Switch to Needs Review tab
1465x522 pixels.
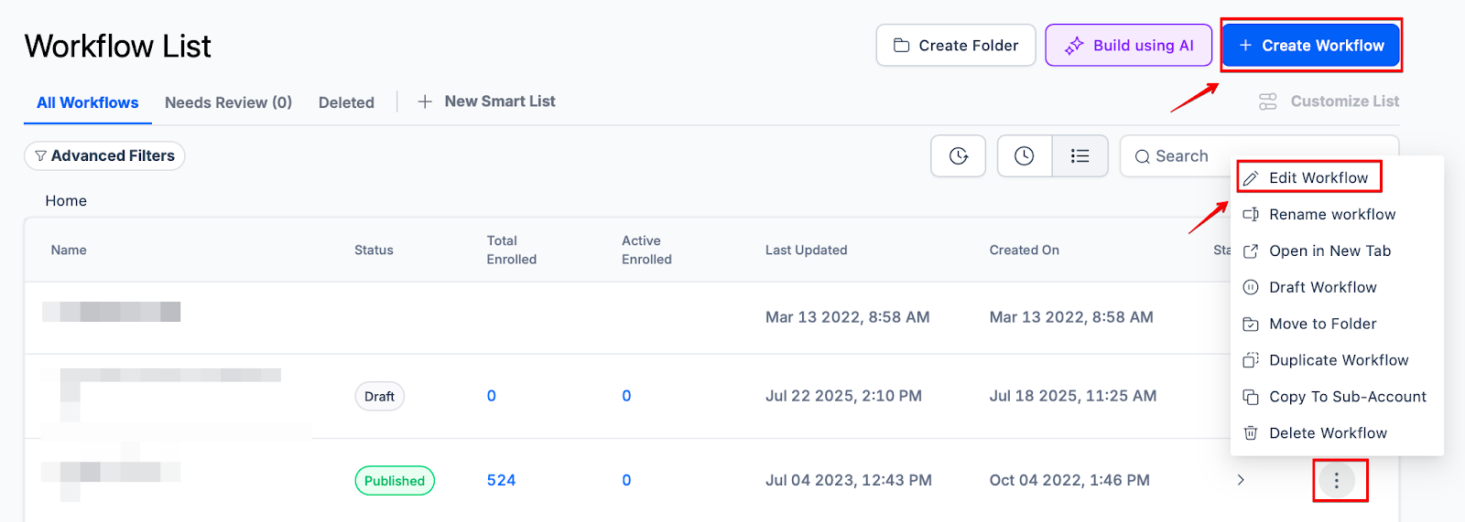coord(228,102)
